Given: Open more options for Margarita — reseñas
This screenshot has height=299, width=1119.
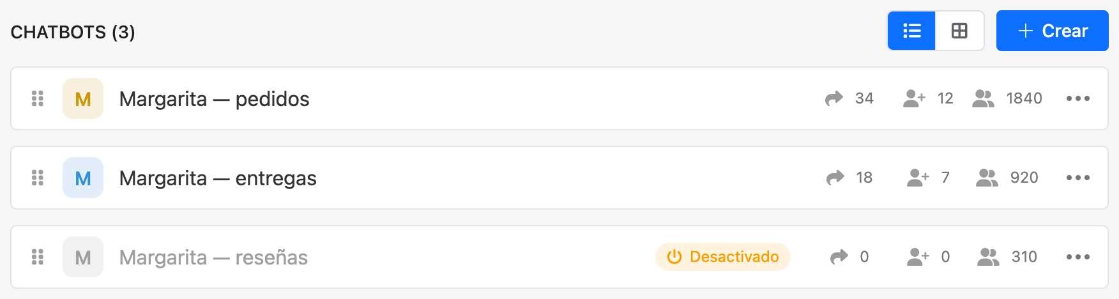Looking at the screenshot, I should 1078,257.
